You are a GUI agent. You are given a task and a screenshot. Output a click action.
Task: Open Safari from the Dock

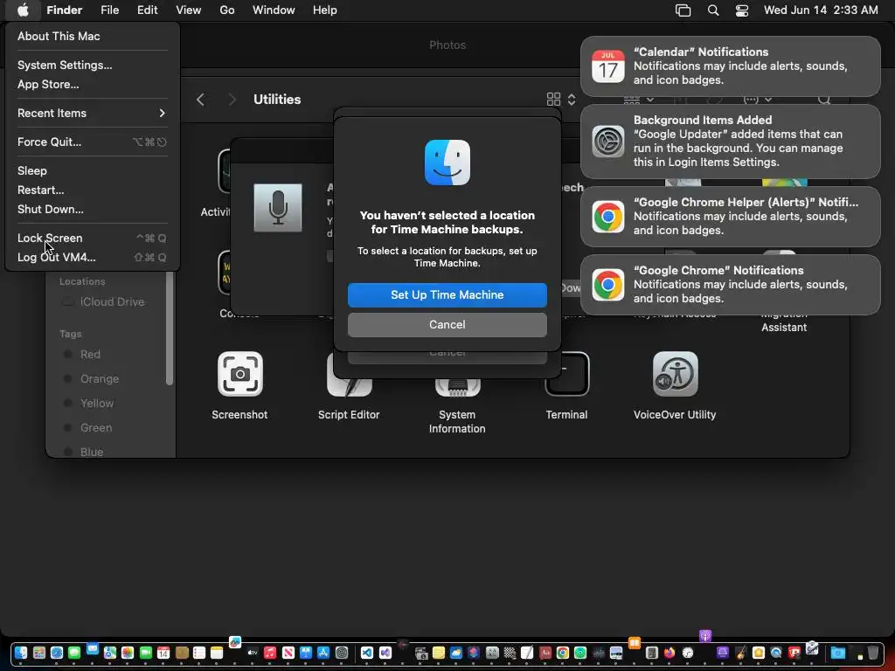click(57, 653)
